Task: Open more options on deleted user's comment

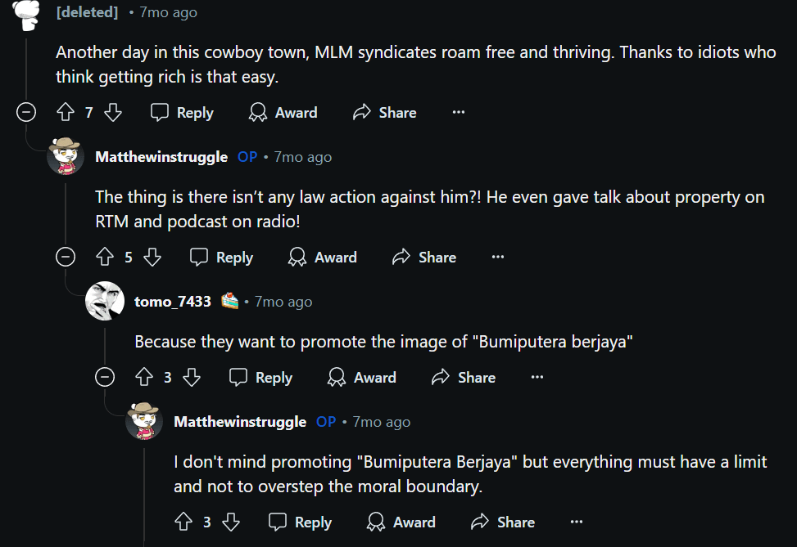Action: tap(459, 113)
